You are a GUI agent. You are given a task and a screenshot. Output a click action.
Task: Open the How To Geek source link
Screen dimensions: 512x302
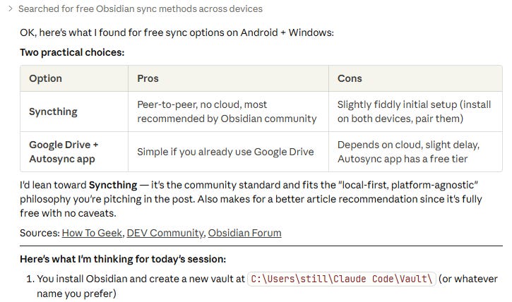coord(92,233)
